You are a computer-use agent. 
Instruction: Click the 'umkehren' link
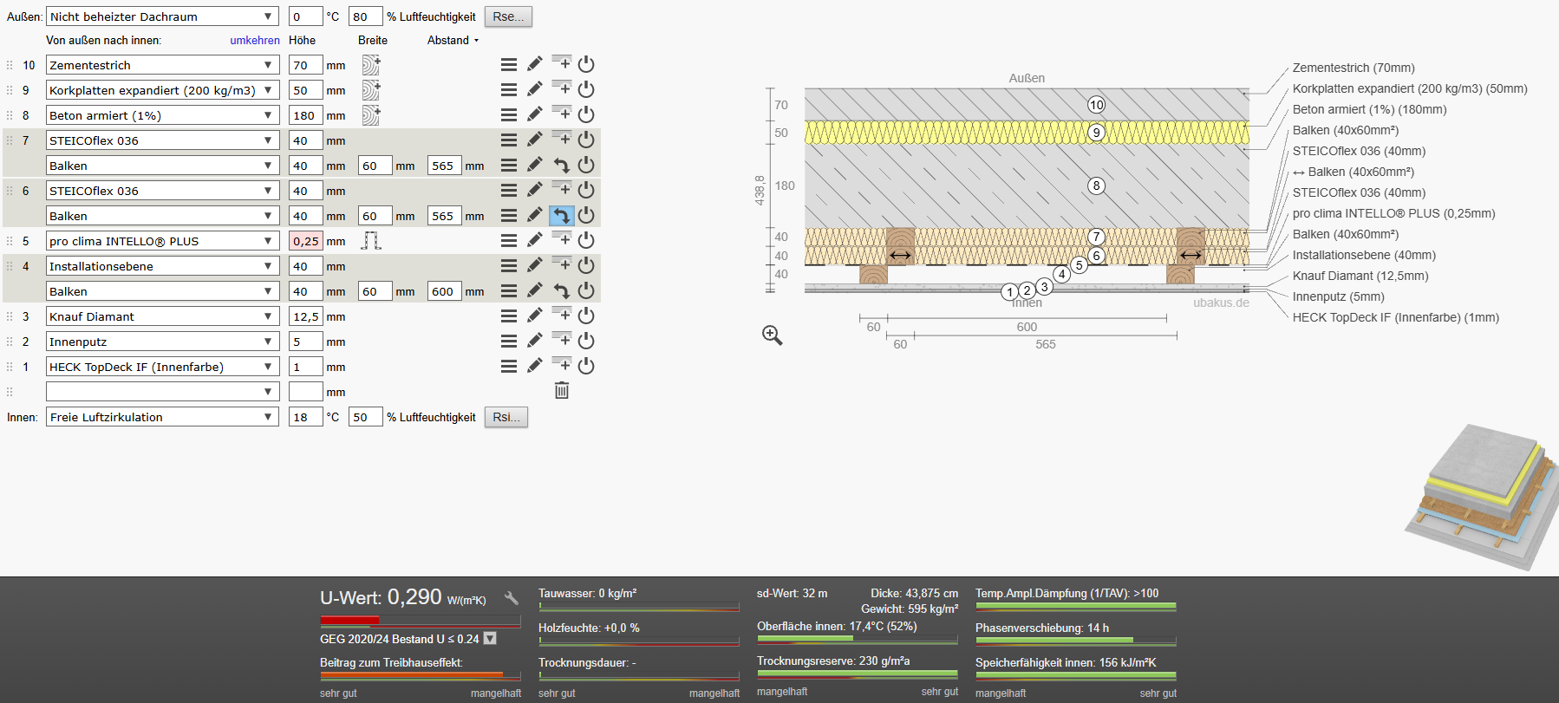point(255,40)
